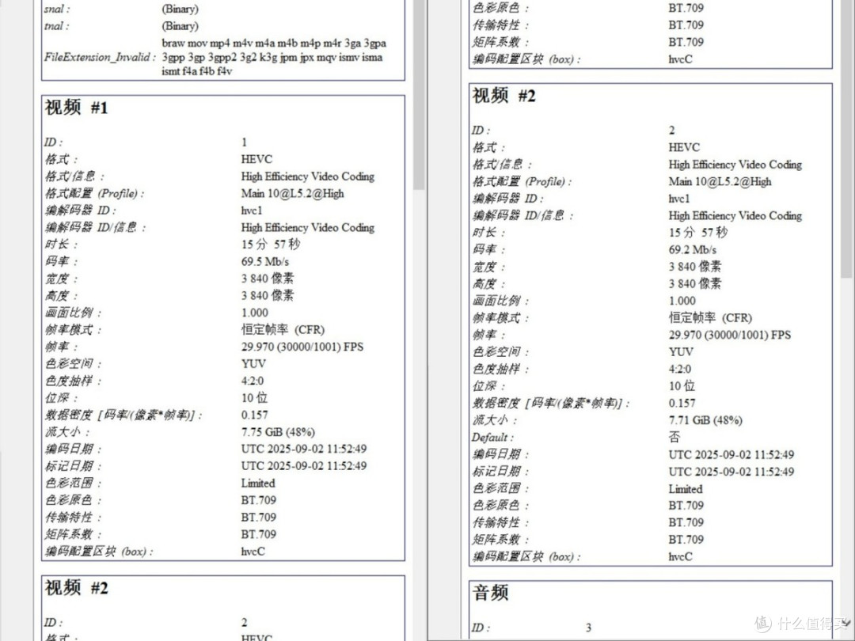Click 恒定帧率 (CFR) value under 视频 #1

283,330
